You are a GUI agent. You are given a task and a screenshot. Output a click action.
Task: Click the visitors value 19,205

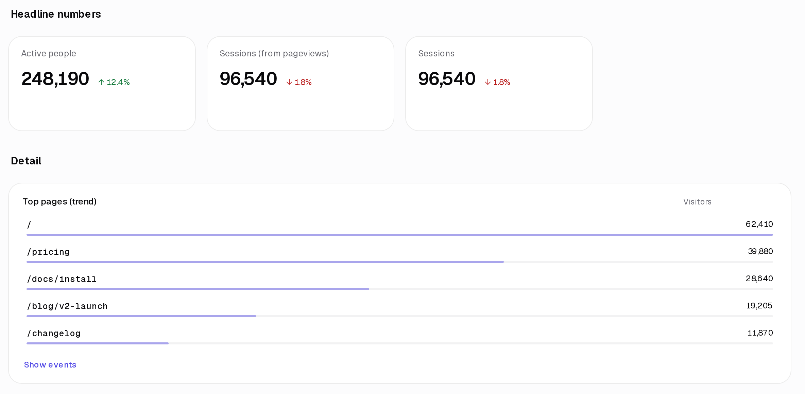click(x=759, y=306)
